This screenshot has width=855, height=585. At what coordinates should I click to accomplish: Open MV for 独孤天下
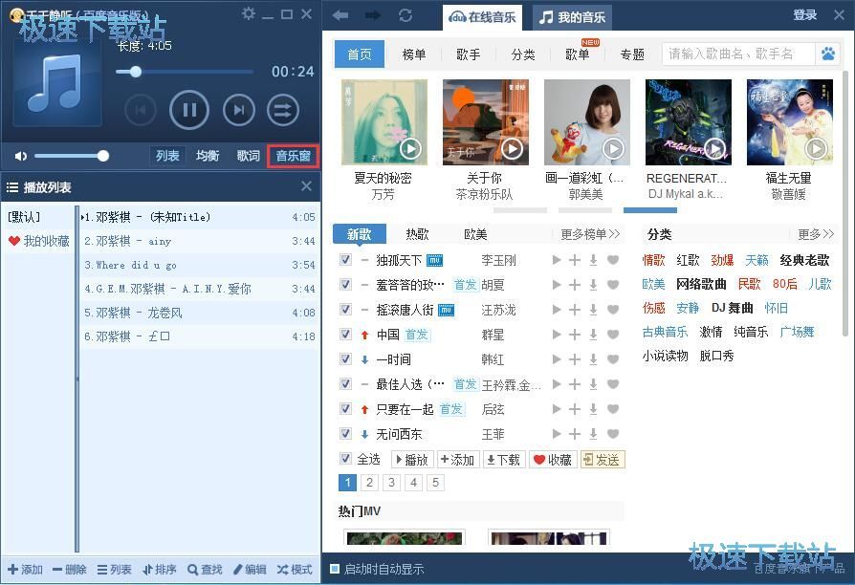click(x=434, y=261)
